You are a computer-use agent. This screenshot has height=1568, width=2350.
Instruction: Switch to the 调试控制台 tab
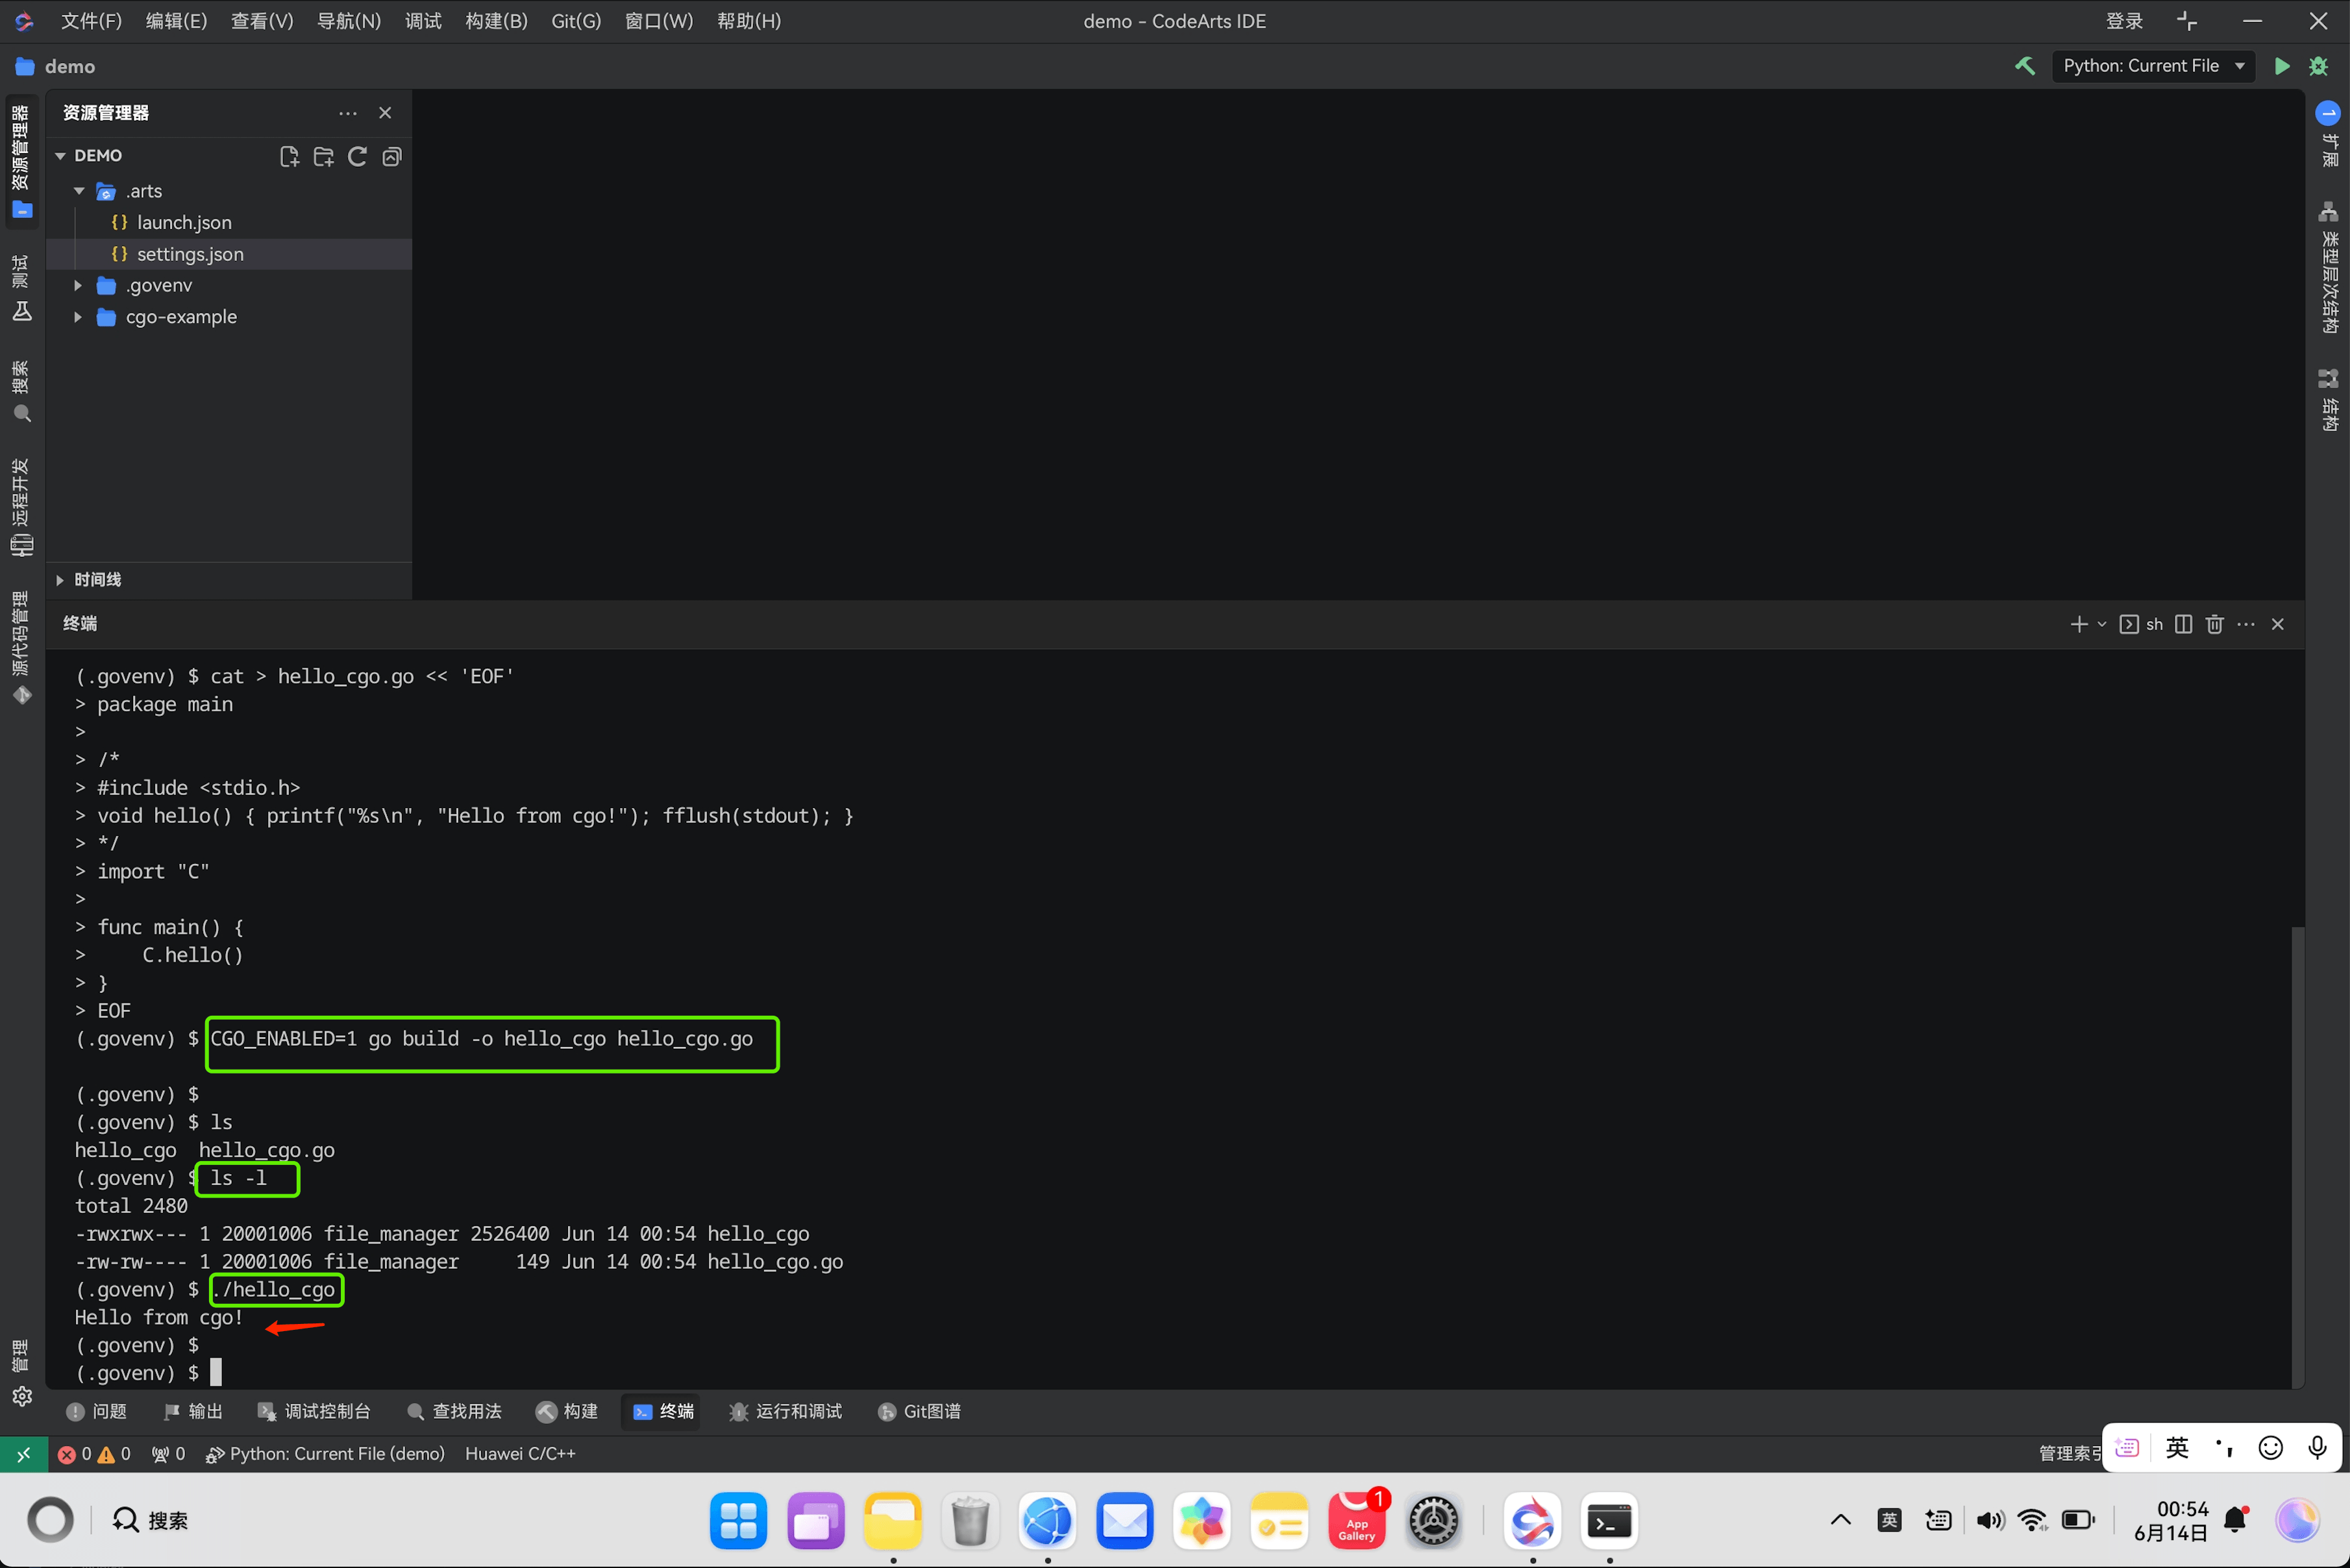point(314,1411)
